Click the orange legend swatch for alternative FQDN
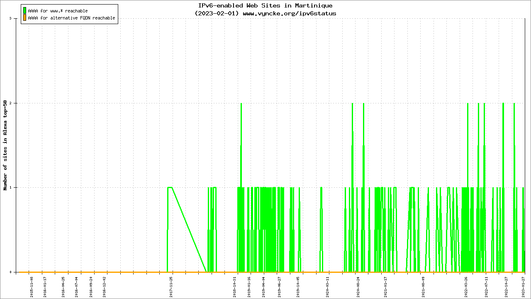Image resolution: width=531 pixels, height=299 pixels. (x=25, y=18)
